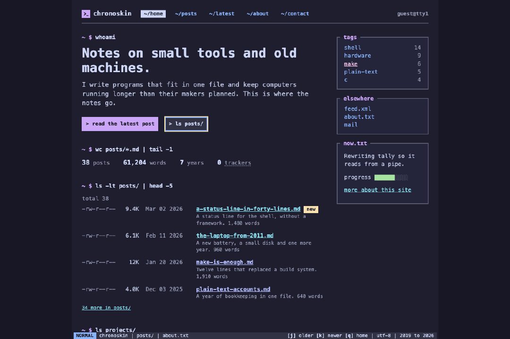Click the chronoskin terminal prompt logo icon

tap(86, 14)
